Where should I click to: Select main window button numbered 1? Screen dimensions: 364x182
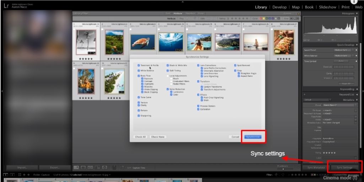click(x=6, y=175)
